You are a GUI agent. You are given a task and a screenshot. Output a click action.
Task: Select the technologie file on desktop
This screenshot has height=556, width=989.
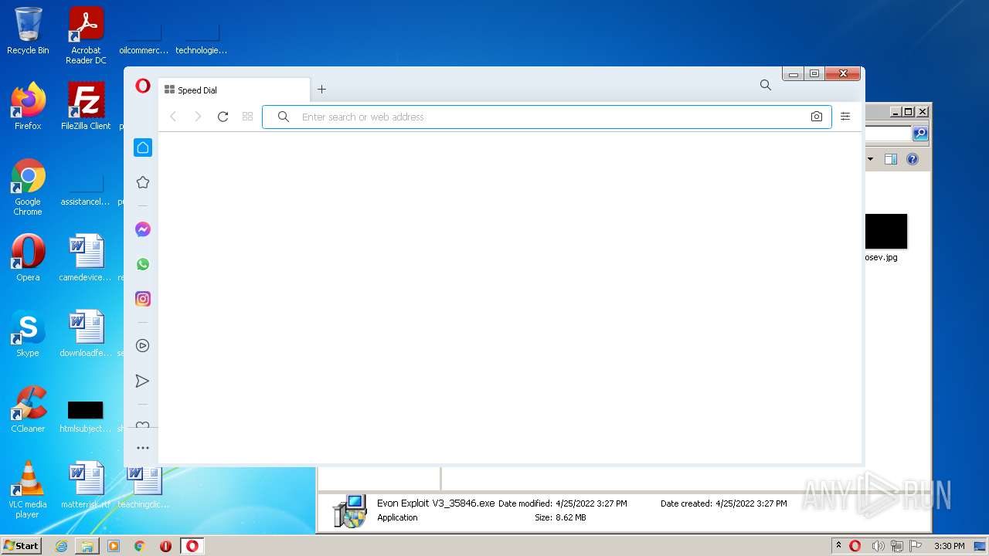tap(201, 40)
